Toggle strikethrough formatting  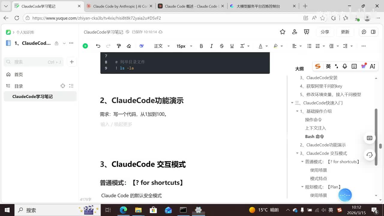point(222,46)
